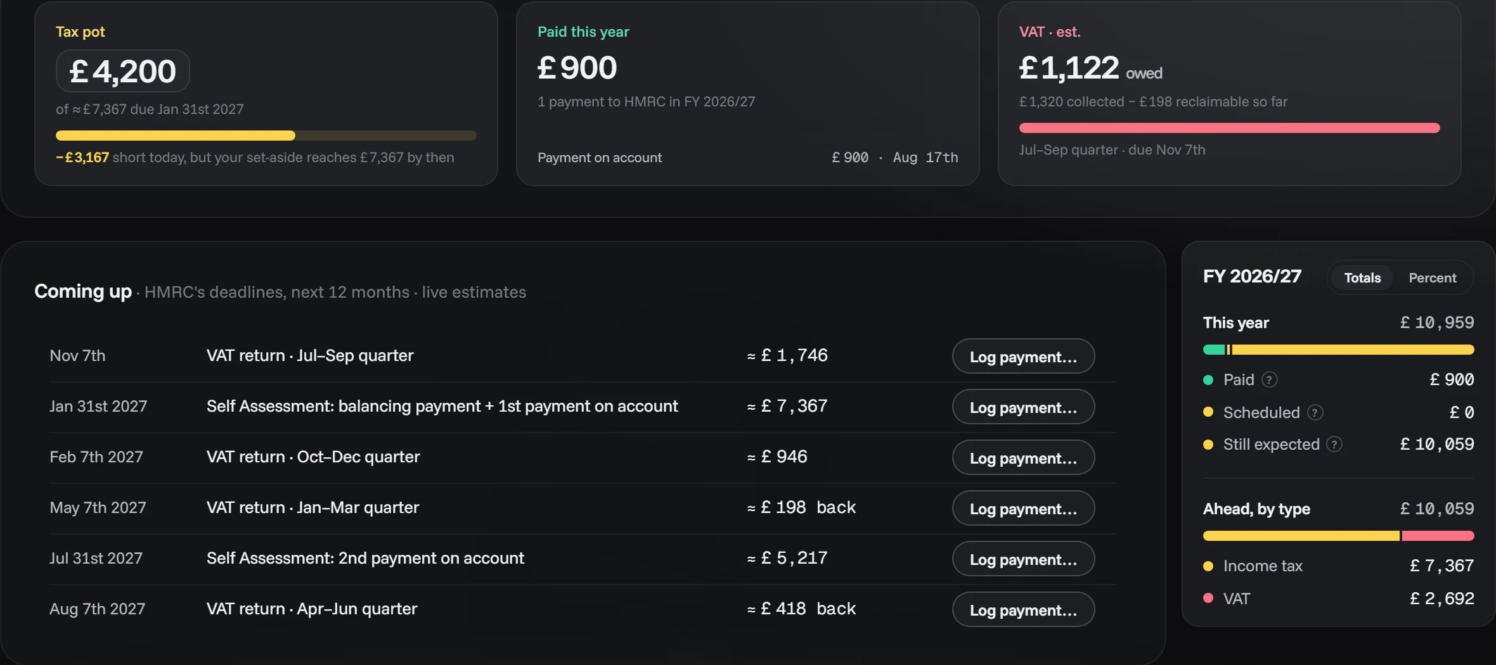Click the Ahead by type split bar
This screenshot has width=1496, height=665.
pyautogui.click(x=1338, y=536)
